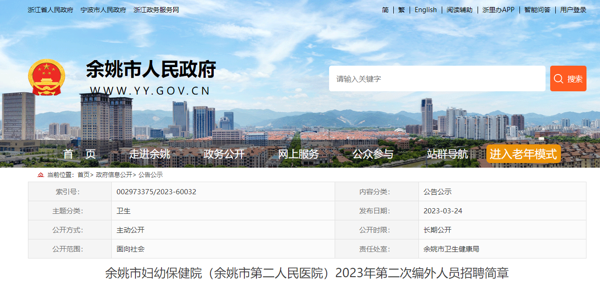Open 走进余姚 navigation item
600x286 pixels.
150,154
